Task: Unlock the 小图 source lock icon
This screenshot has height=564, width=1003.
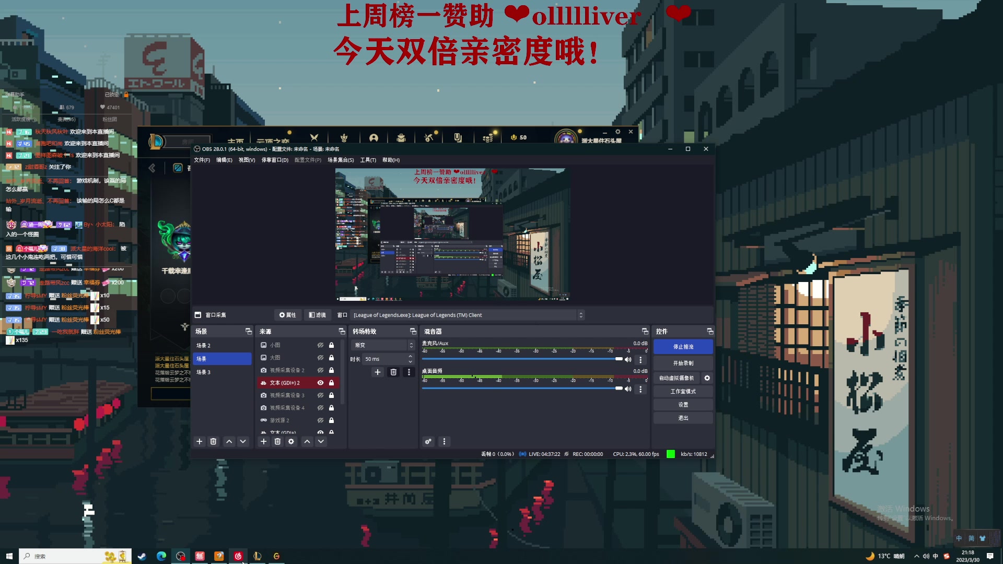Action: [331, 345]
